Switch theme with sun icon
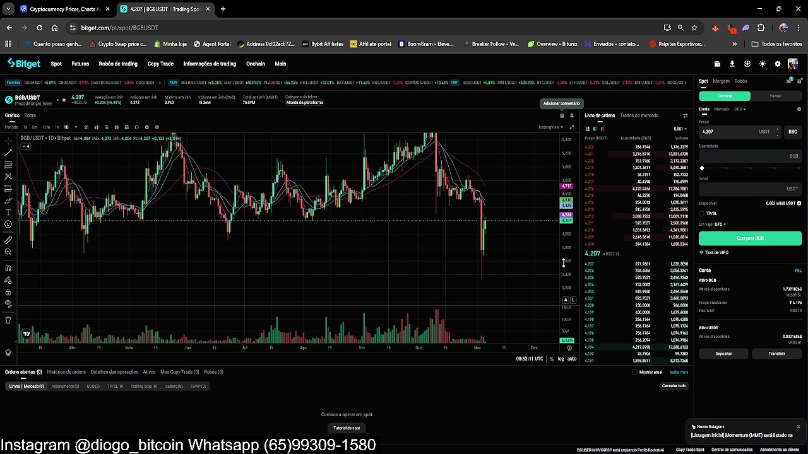Image resolution: width=808 pixels, height=454 pixels. (763, 64)
